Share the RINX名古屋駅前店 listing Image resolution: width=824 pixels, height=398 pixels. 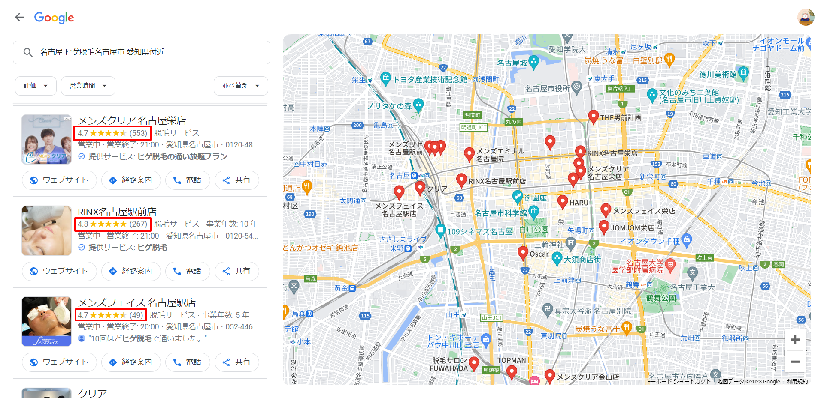[x=237, y=271]
